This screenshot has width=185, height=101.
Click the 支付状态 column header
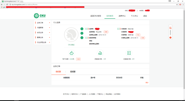pyautogui.click(x=119, y=78)
